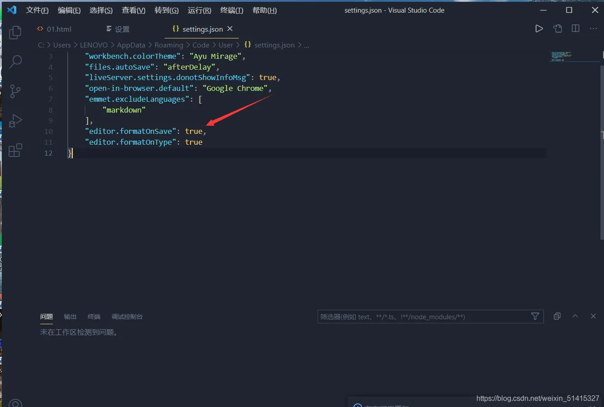Open the Accounts icon at bottom of activity bar

coord(15,403)
